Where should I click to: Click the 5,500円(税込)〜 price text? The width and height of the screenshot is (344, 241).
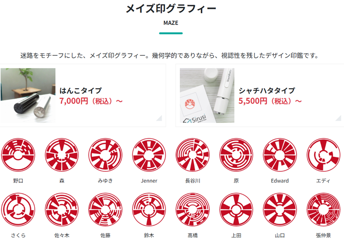(x=270, y=101)
